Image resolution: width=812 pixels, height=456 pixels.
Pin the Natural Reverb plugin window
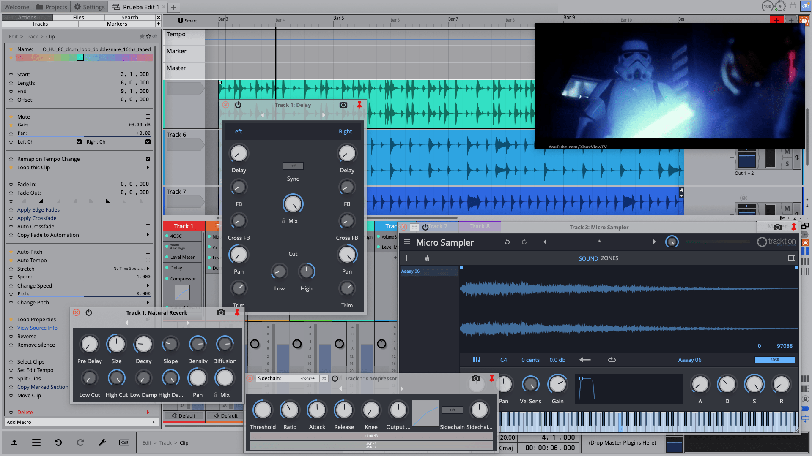click(237, 312)
